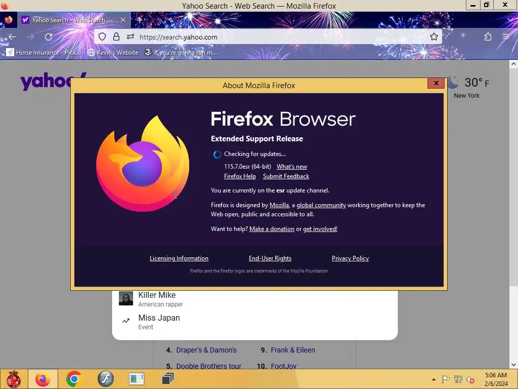Image resolution: width=518 pixels, height=389 pixels.
Task: Click Submit Feedback link
Action: point(286,176)
